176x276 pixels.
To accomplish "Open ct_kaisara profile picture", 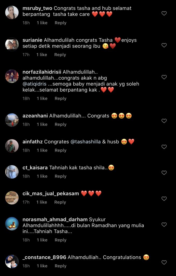I will click(12, 172).
